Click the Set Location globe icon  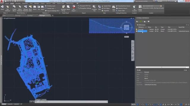(134, 8)
